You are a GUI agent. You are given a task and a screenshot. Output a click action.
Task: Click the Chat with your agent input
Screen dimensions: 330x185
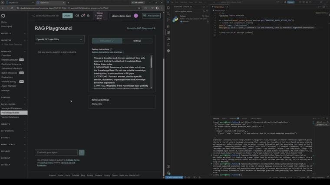click(56, 153)
